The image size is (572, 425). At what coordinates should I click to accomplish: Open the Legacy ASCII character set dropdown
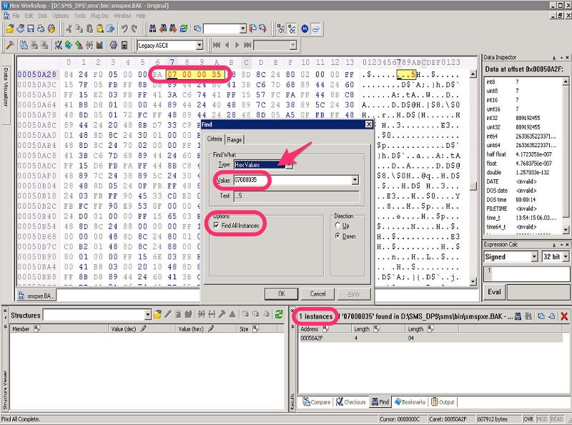pos(198,45)
